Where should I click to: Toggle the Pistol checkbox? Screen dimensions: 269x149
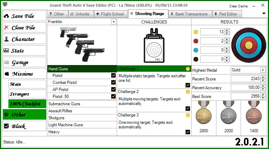point(113,75)
